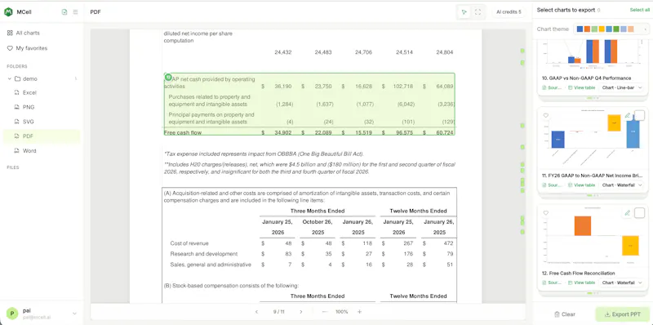Click the 102,718 operating cash value
The image size is (653, 325).
(x=403, y=87)
